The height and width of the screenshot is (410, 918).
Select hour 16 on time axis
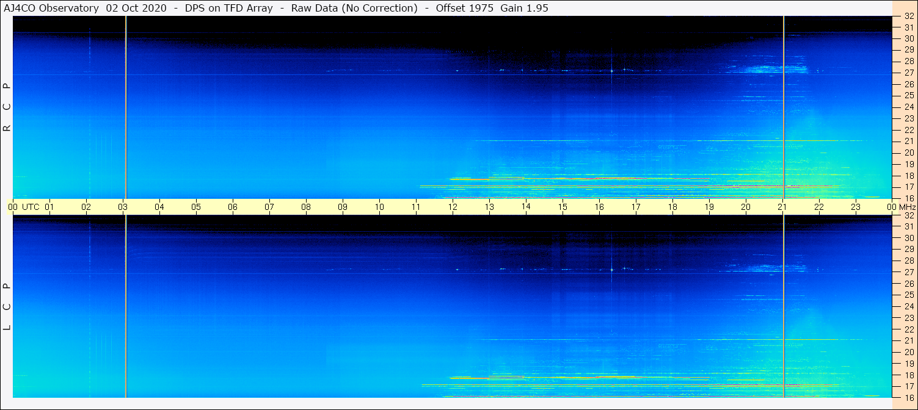point(599,207)
